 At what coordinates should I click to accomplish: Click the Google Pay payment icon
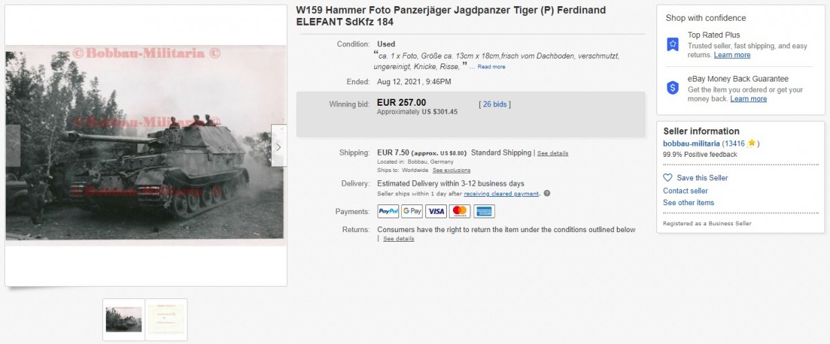click(x=412, y=211)
